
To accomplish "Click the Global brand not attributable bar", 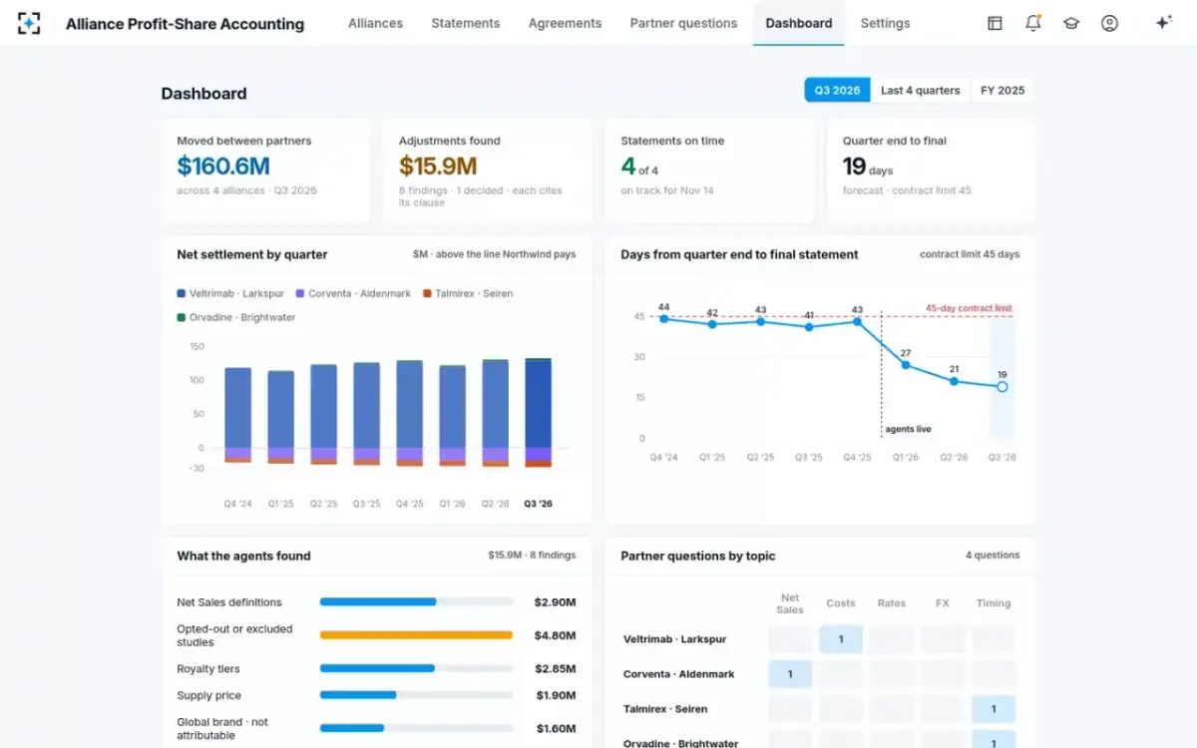I will 416,728.
